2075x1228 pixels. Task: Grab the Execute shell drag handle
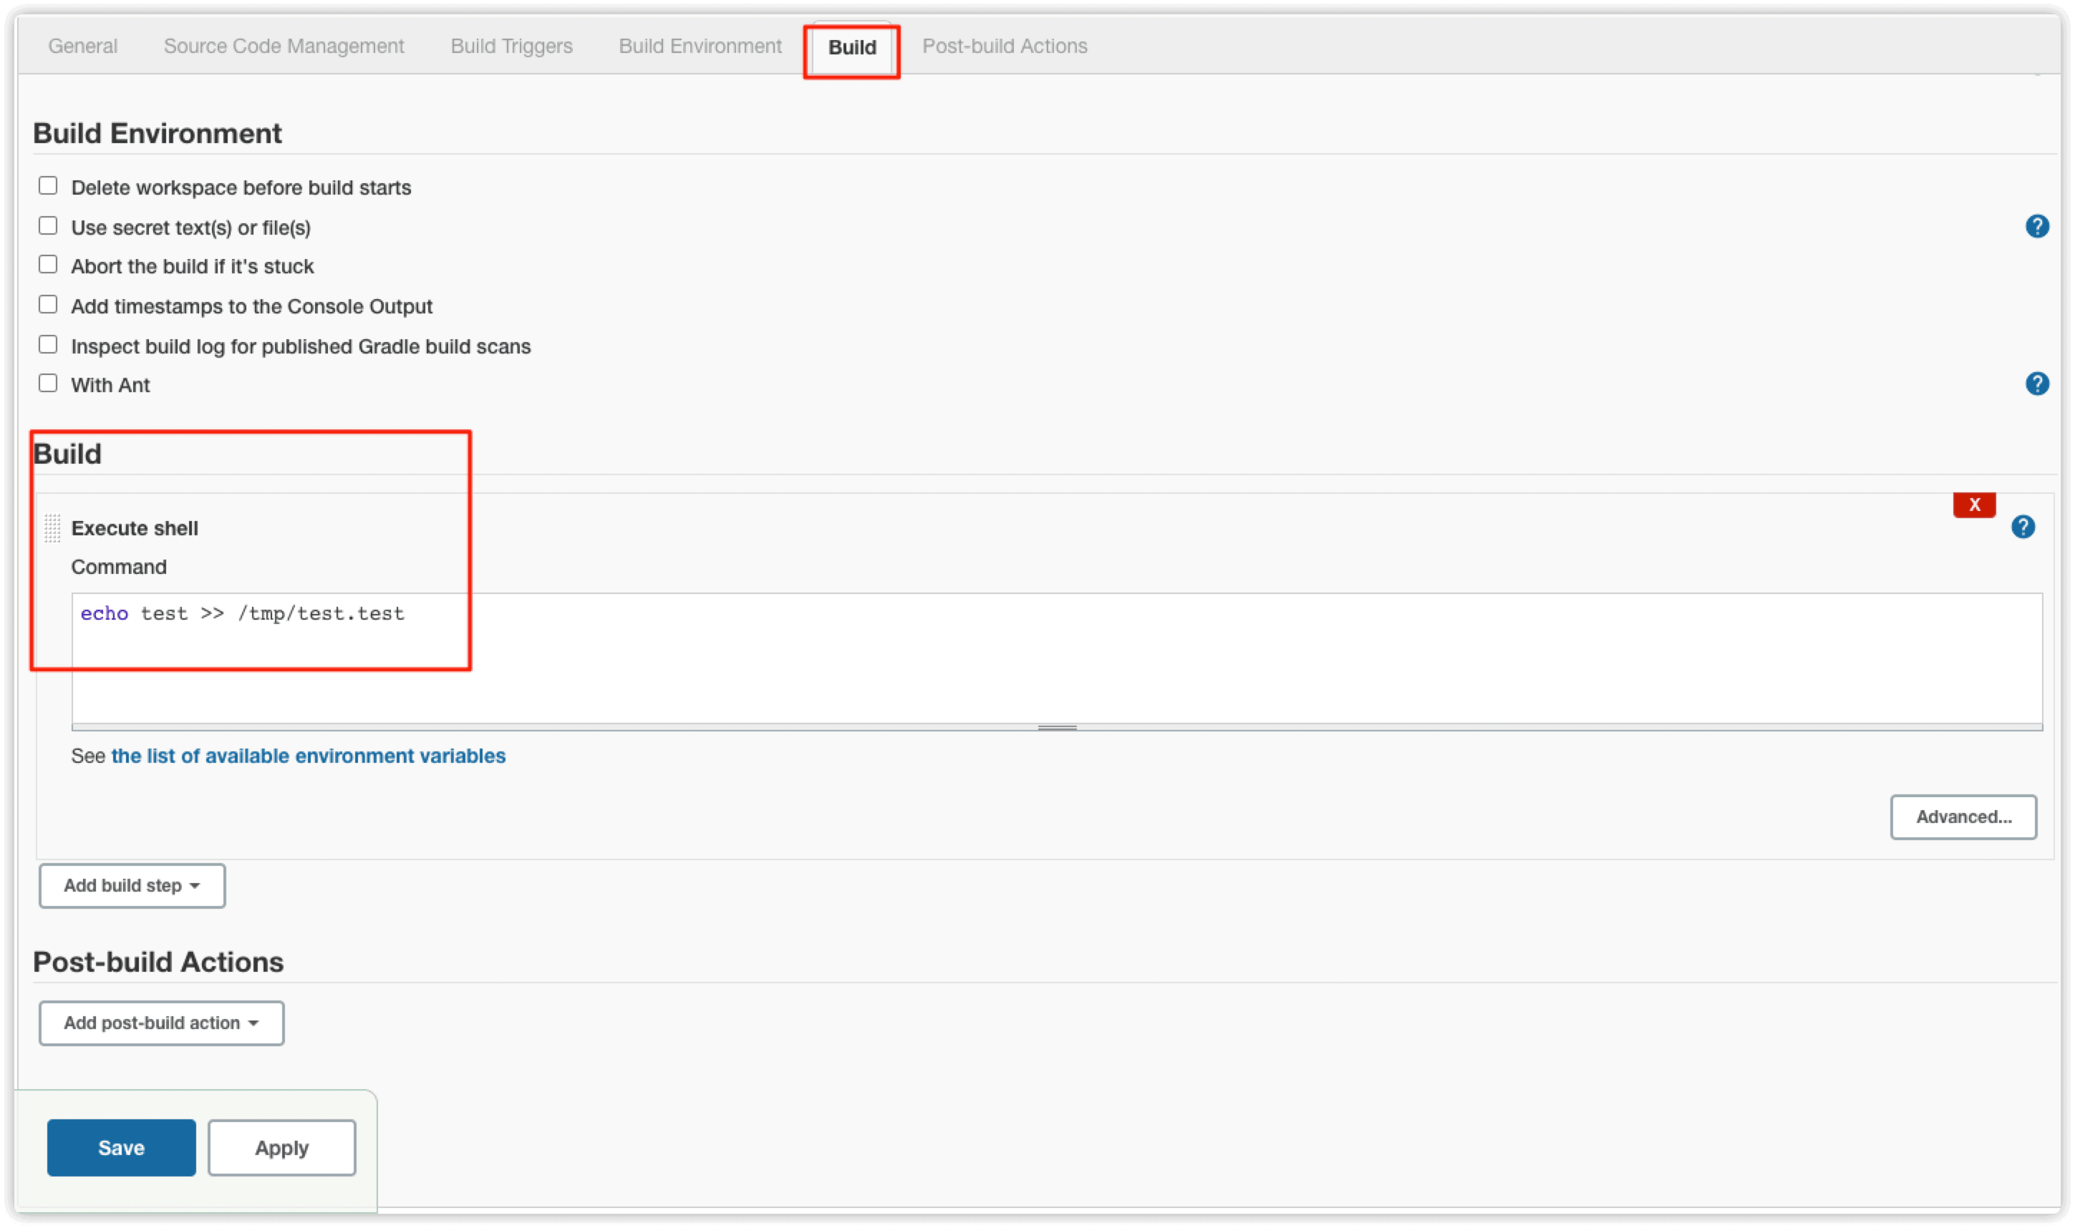[x=52, y=528]
